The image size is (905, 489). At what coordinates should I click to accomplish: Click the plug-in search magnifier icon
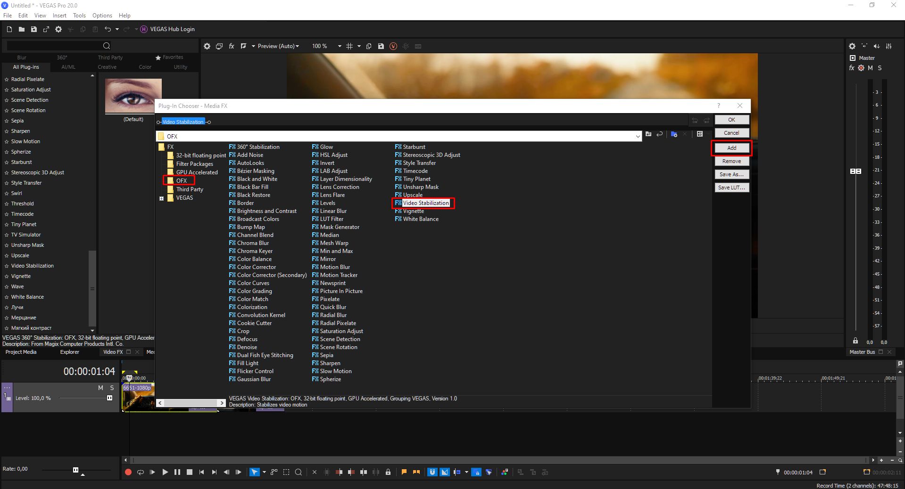tap(107, 46)
